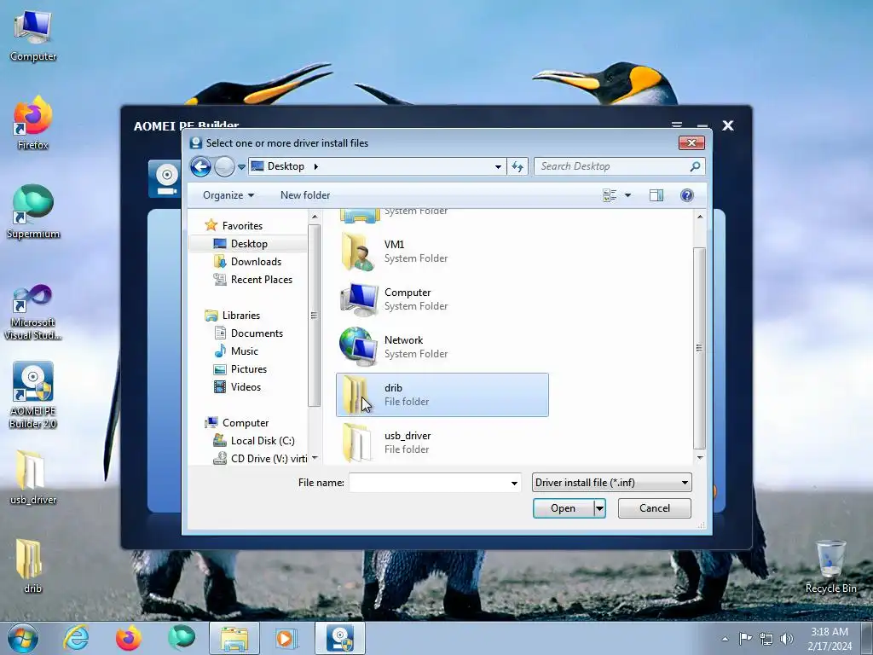
Task: Open Windows Explorer from the taskbar
Action: [234, 638]
